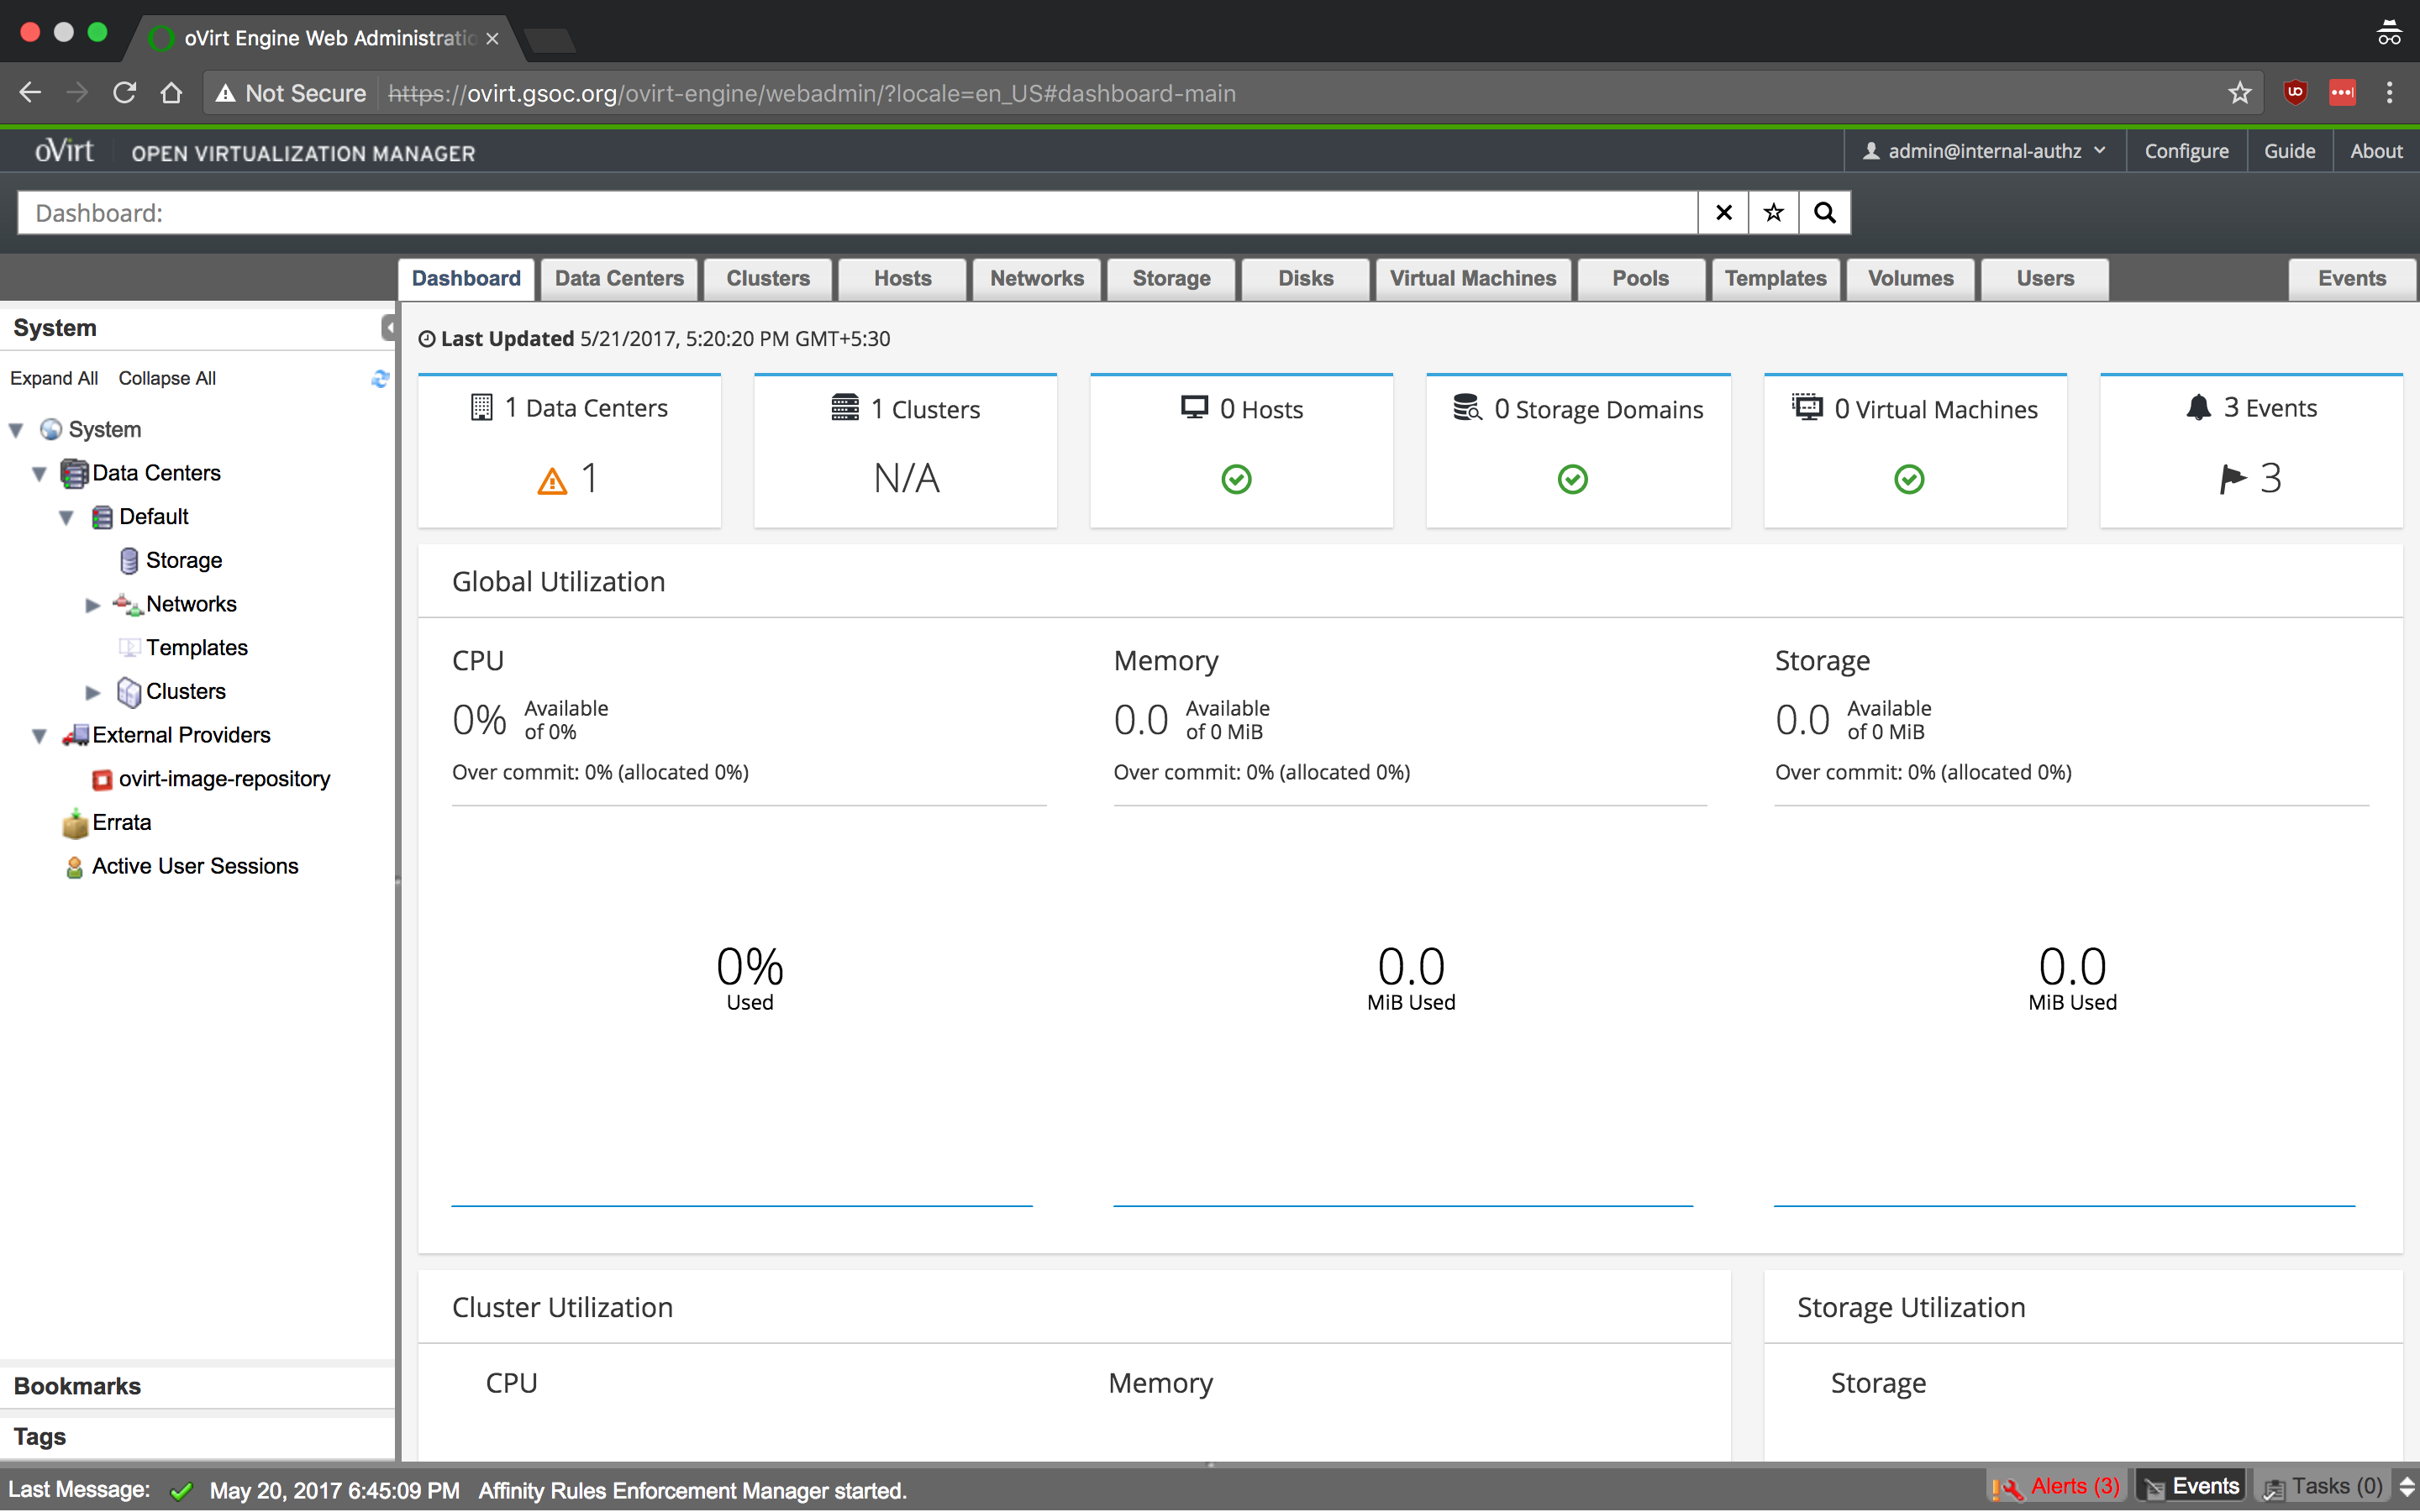This screenshot has height=1512, width=2420.
Task: Click the uBlock extension icon
Action: coord(2295,92)
